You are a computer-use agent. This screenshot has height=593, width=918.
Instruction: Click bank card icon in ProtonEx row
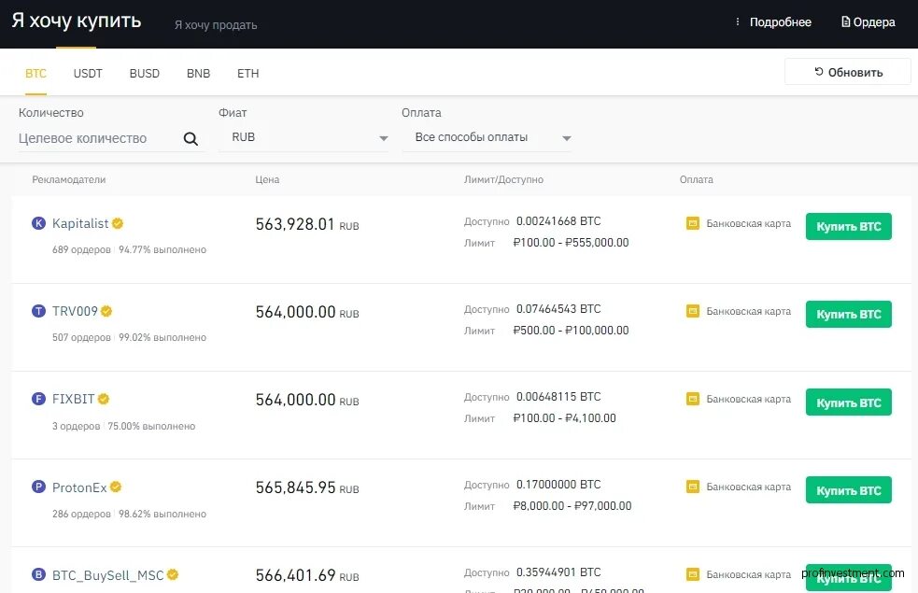point(693,487)
